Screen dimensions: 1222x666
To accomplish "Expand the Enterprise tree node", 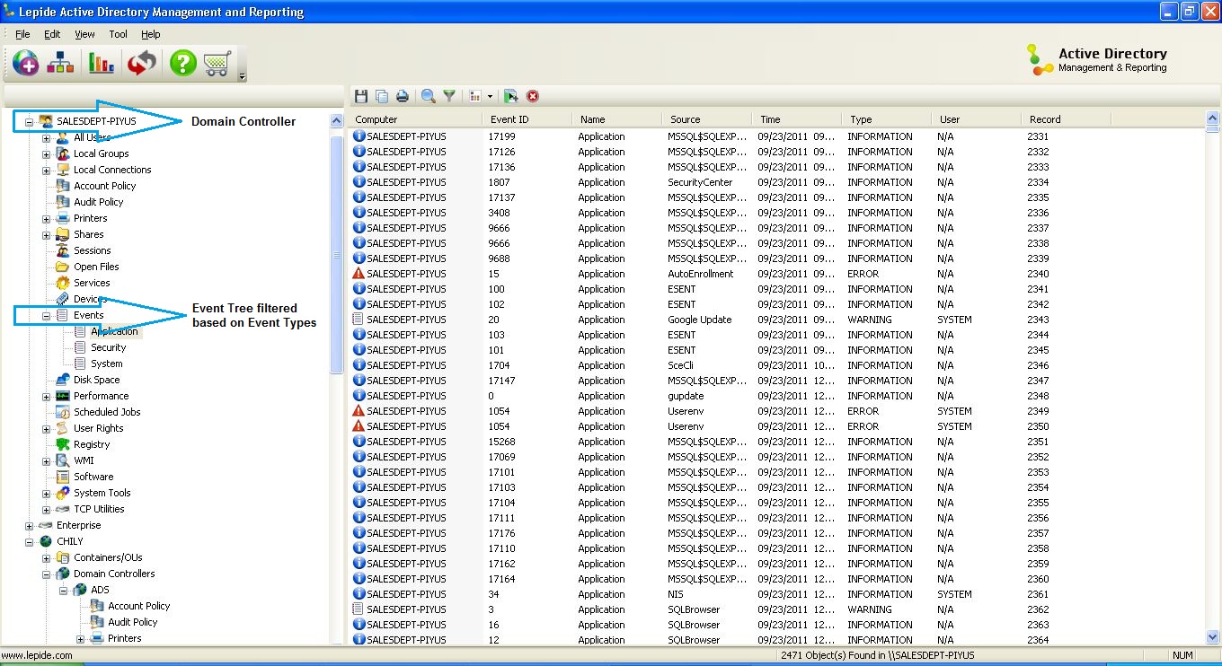I will coord(30,525).
